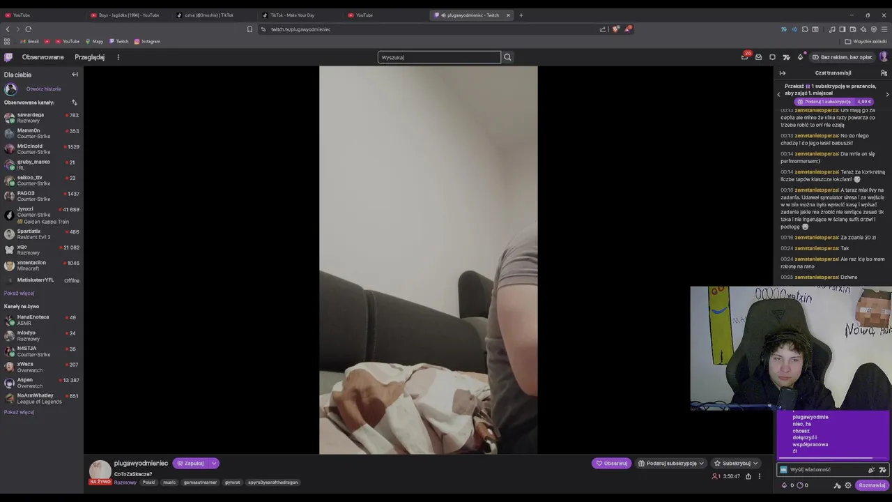Collapse the Dla ciebie sidebar
This screenshot has width=892, height=502.
pyautogui.click(x=75, y=75)
